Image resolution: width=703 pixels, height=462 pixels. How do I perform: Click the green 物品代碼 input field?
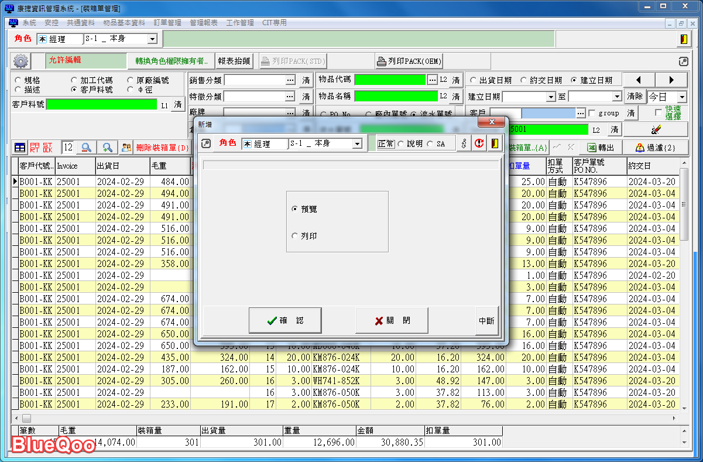pyautogui.click(x=390, y=80)
